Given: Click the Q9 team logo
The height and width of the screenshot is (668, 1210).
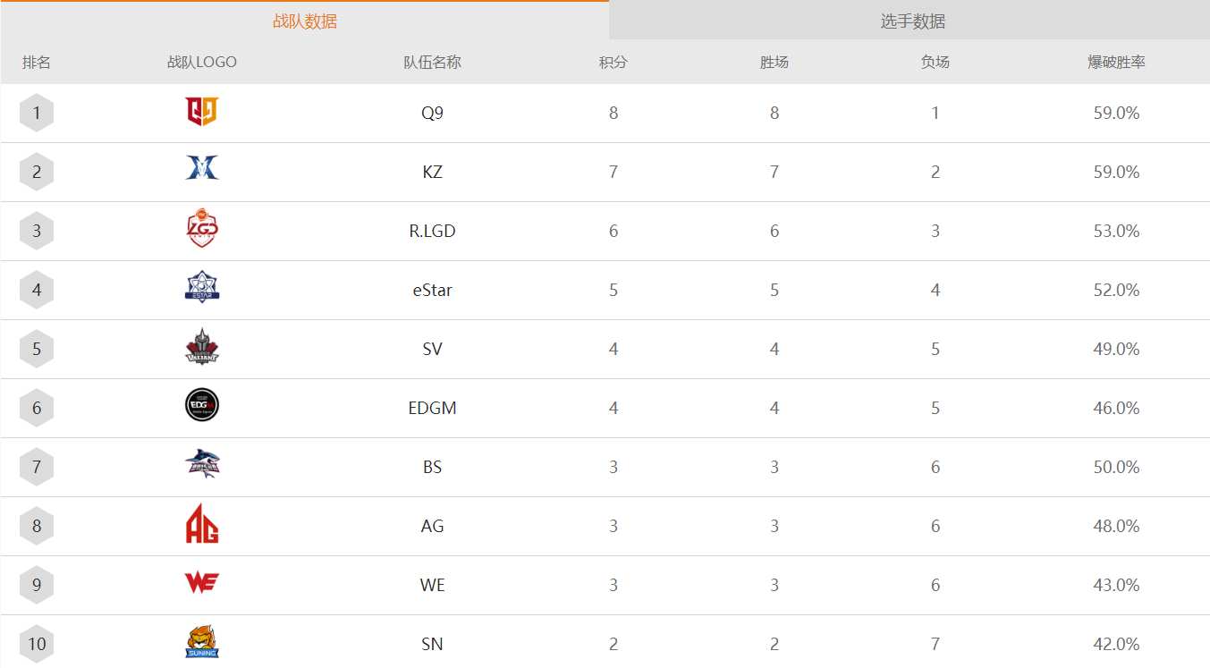Looking at the screenshot, I should [202, 112].
